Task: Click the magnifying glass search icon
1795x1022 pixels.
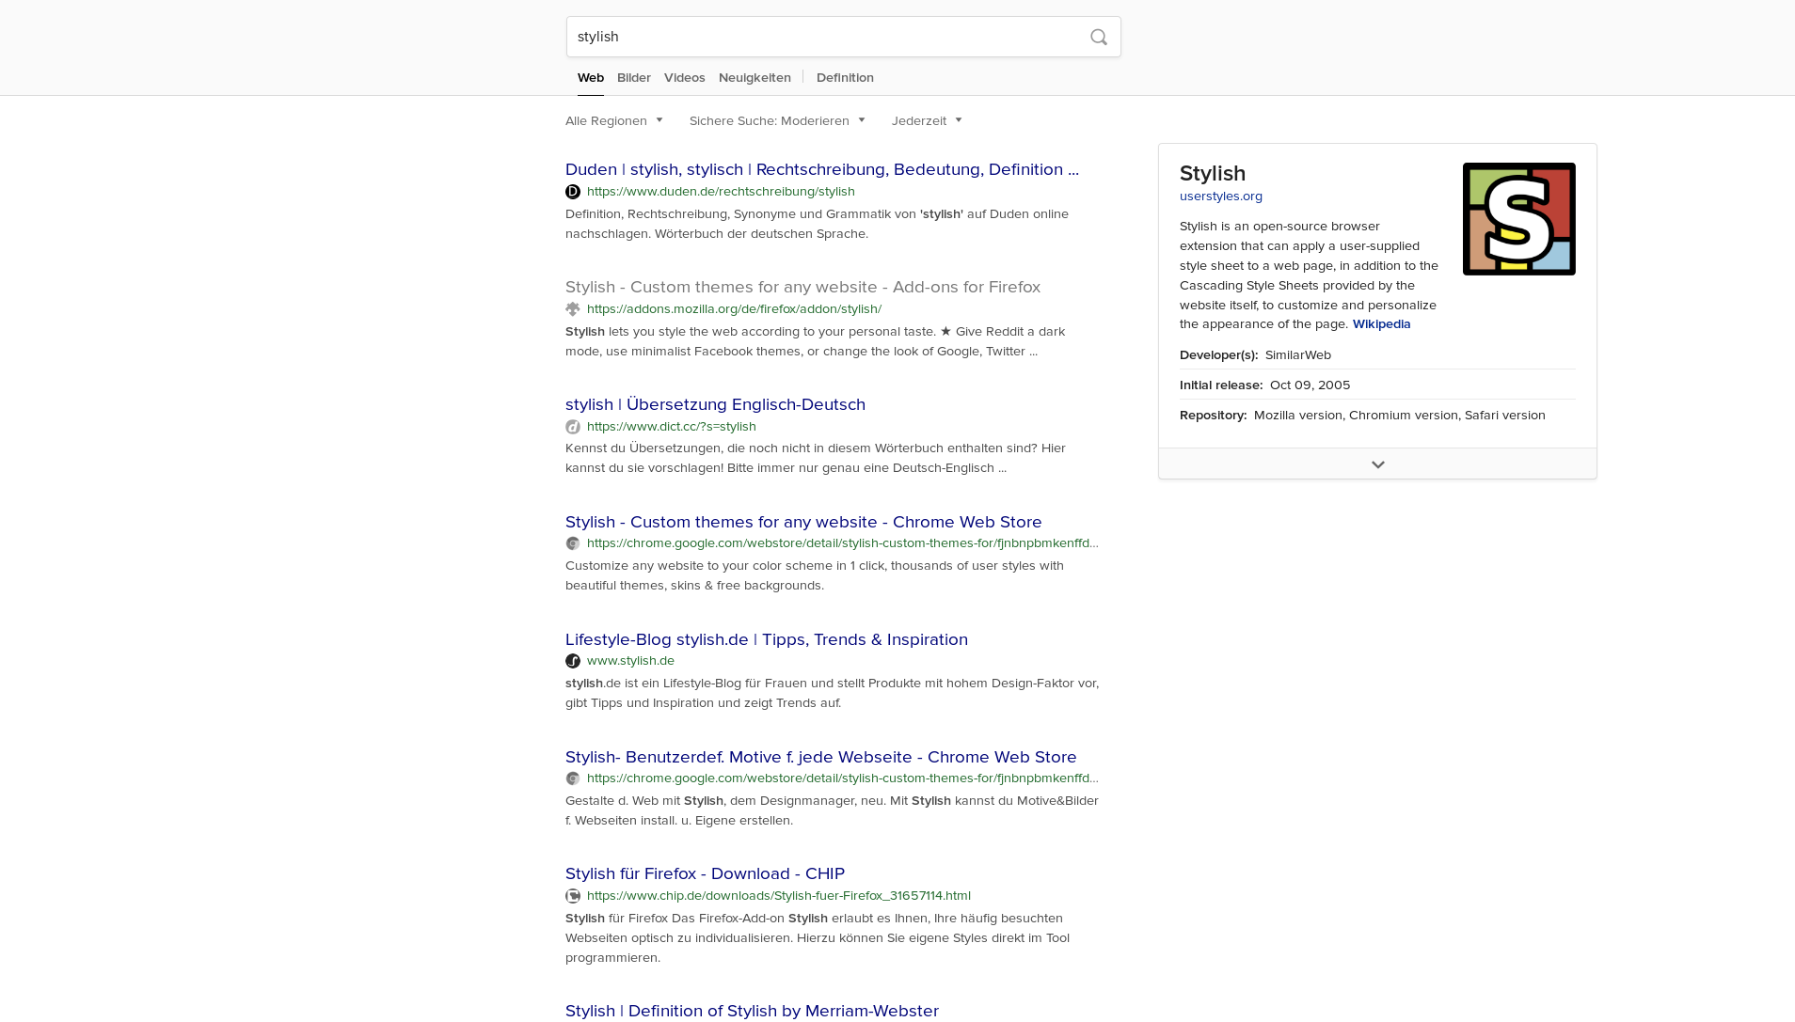Action: click(1099, 38)
